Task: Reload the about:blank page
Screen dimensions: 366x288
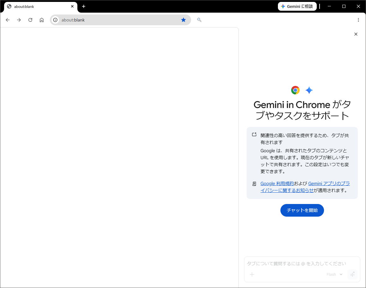Action: [x=30, y=20]
